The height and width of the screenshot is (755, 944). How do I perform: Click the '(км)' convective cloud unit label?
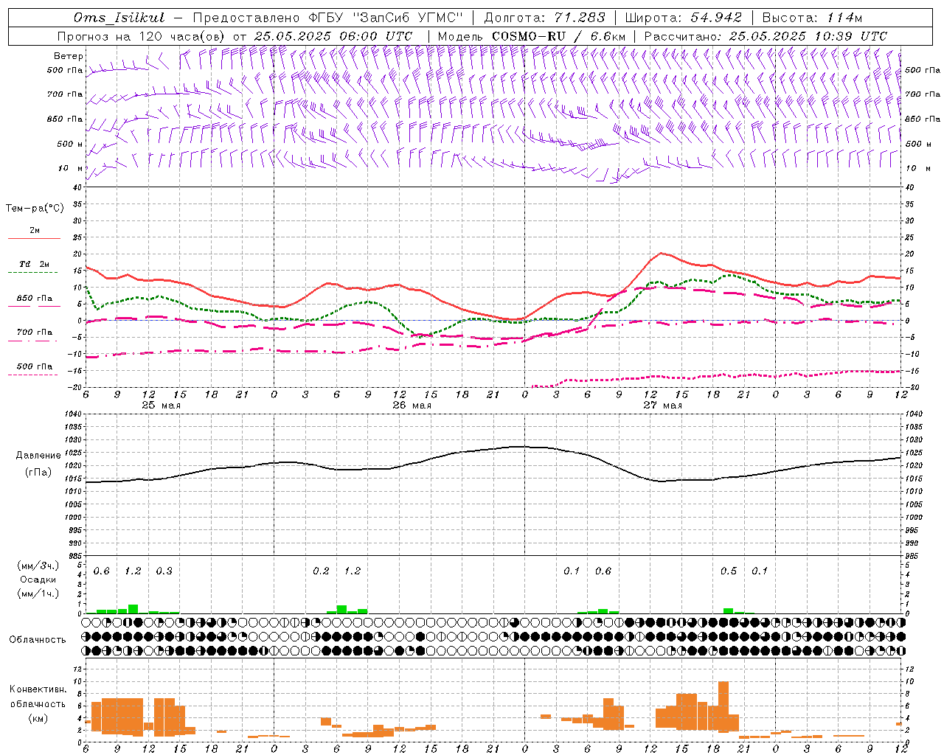[38, 719]
